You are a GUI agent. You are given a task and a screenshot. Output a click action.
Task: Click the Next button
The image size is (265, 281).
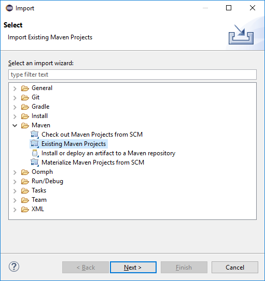tap(133, 268)
